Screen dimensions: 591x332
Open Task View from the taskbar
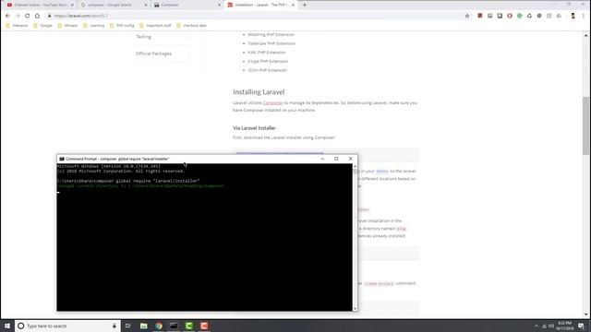127,326
